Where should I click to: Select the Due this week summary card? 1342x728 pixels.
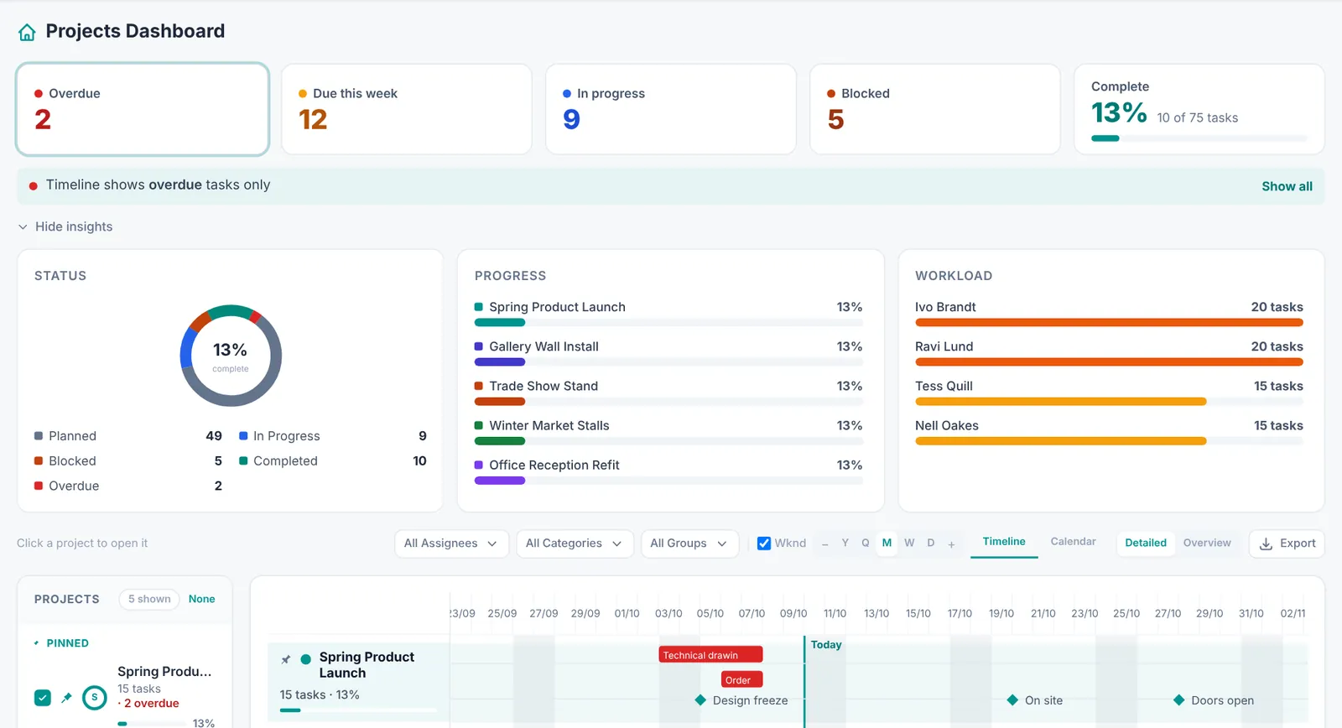tap(407, 109)
